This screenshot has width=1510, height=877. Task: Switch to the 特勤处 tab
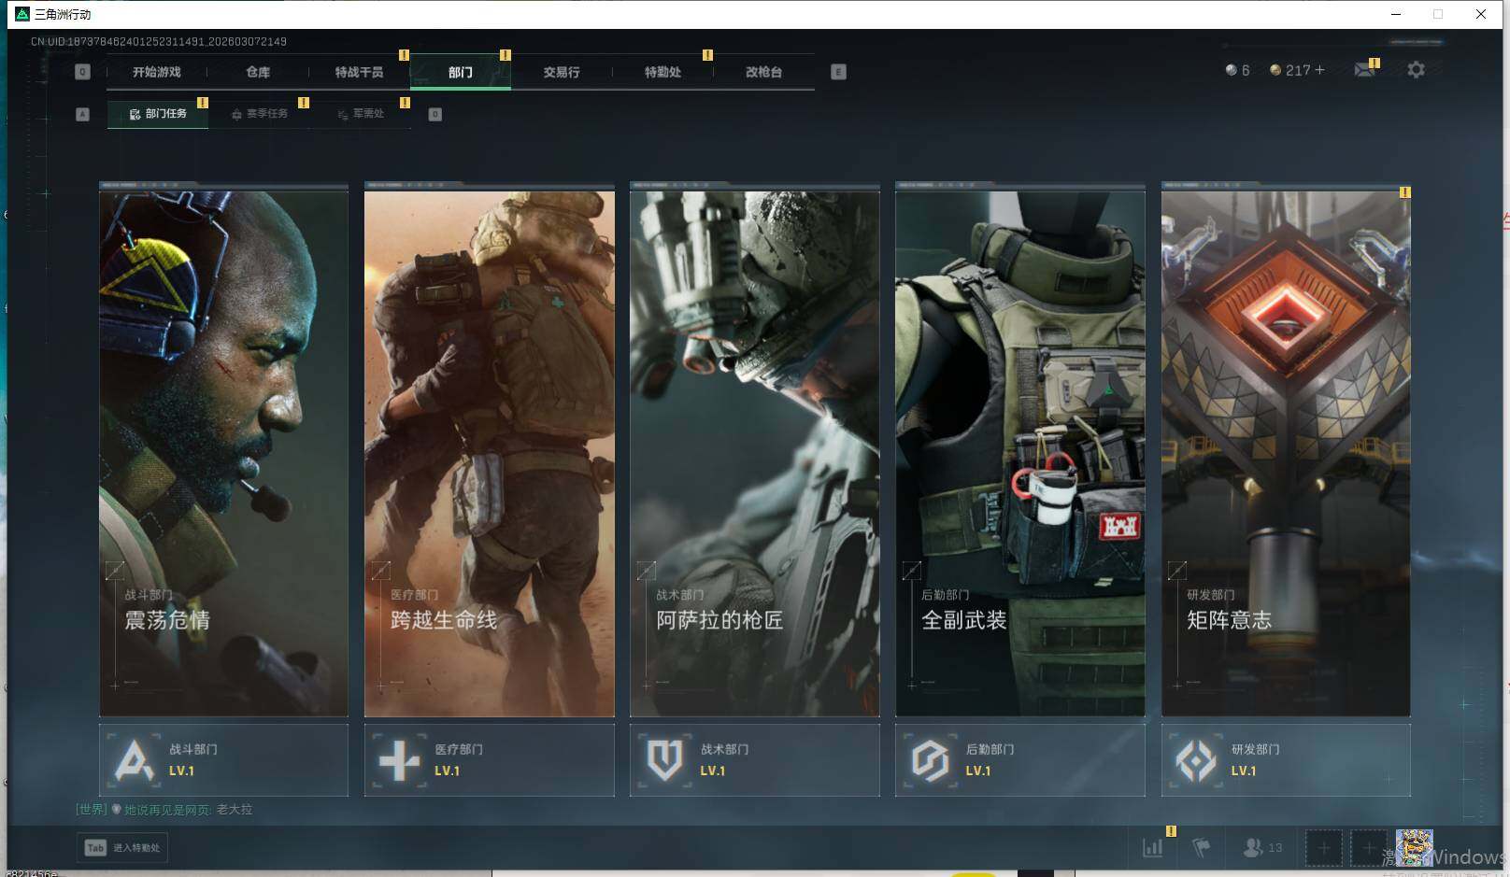[662, 72]
